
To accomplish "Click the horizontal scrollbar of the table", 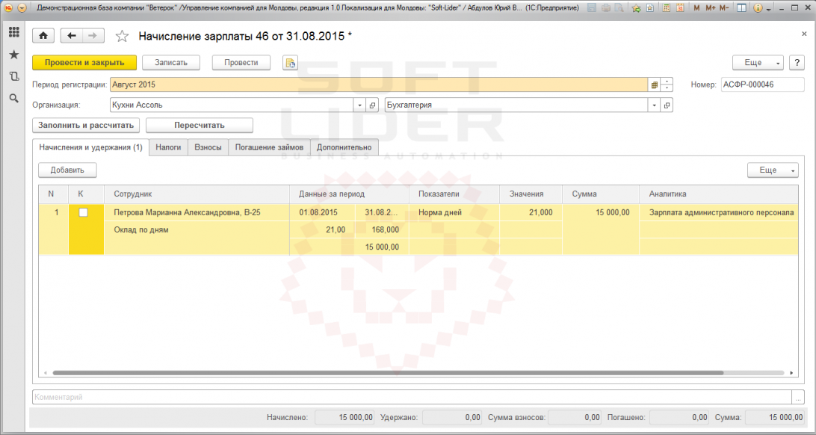I will click(388, 373).
